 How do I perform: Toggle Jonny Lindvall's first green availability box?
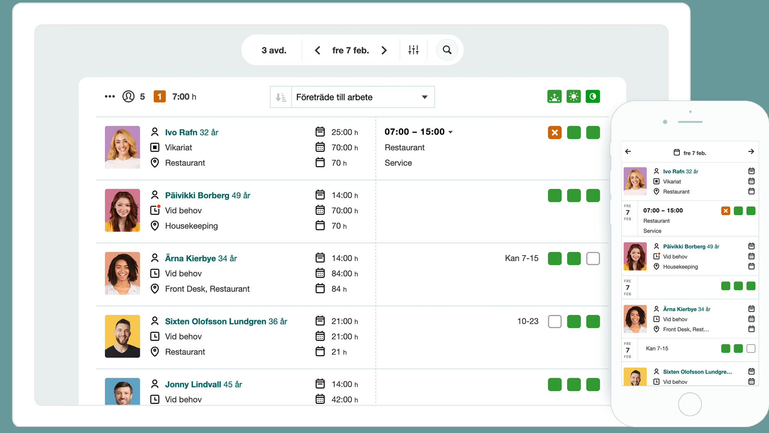tap(555, 385)
